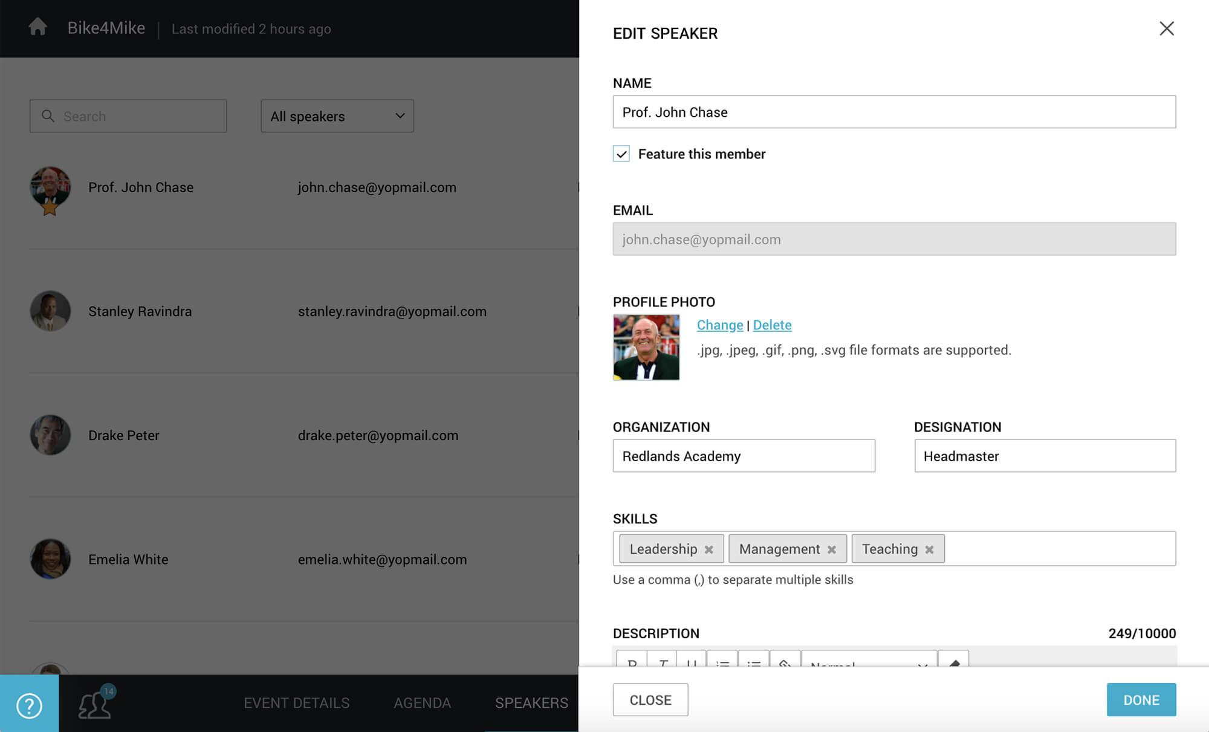Click john.chase@yopmail.com in speaker list
The image size is (1209, 732).
[x=377, y=187]
